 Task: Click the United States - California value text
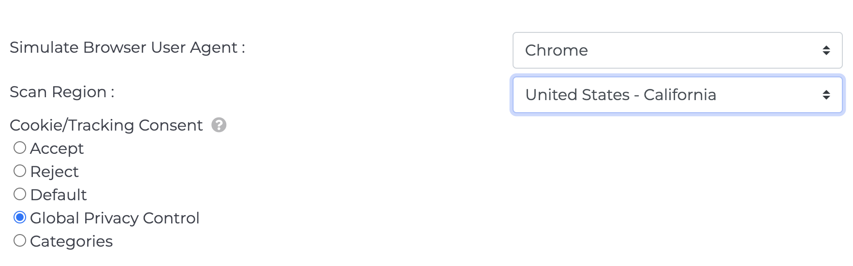(x=621, y=95)
